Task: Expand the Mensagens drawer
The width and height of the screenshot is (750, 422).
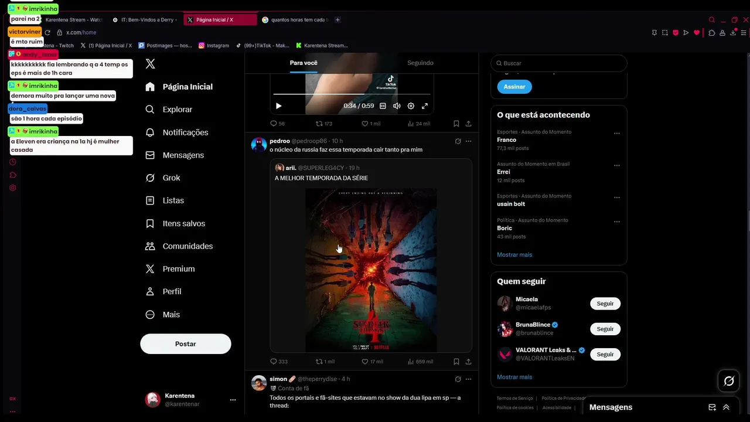Action: point(726,407)
